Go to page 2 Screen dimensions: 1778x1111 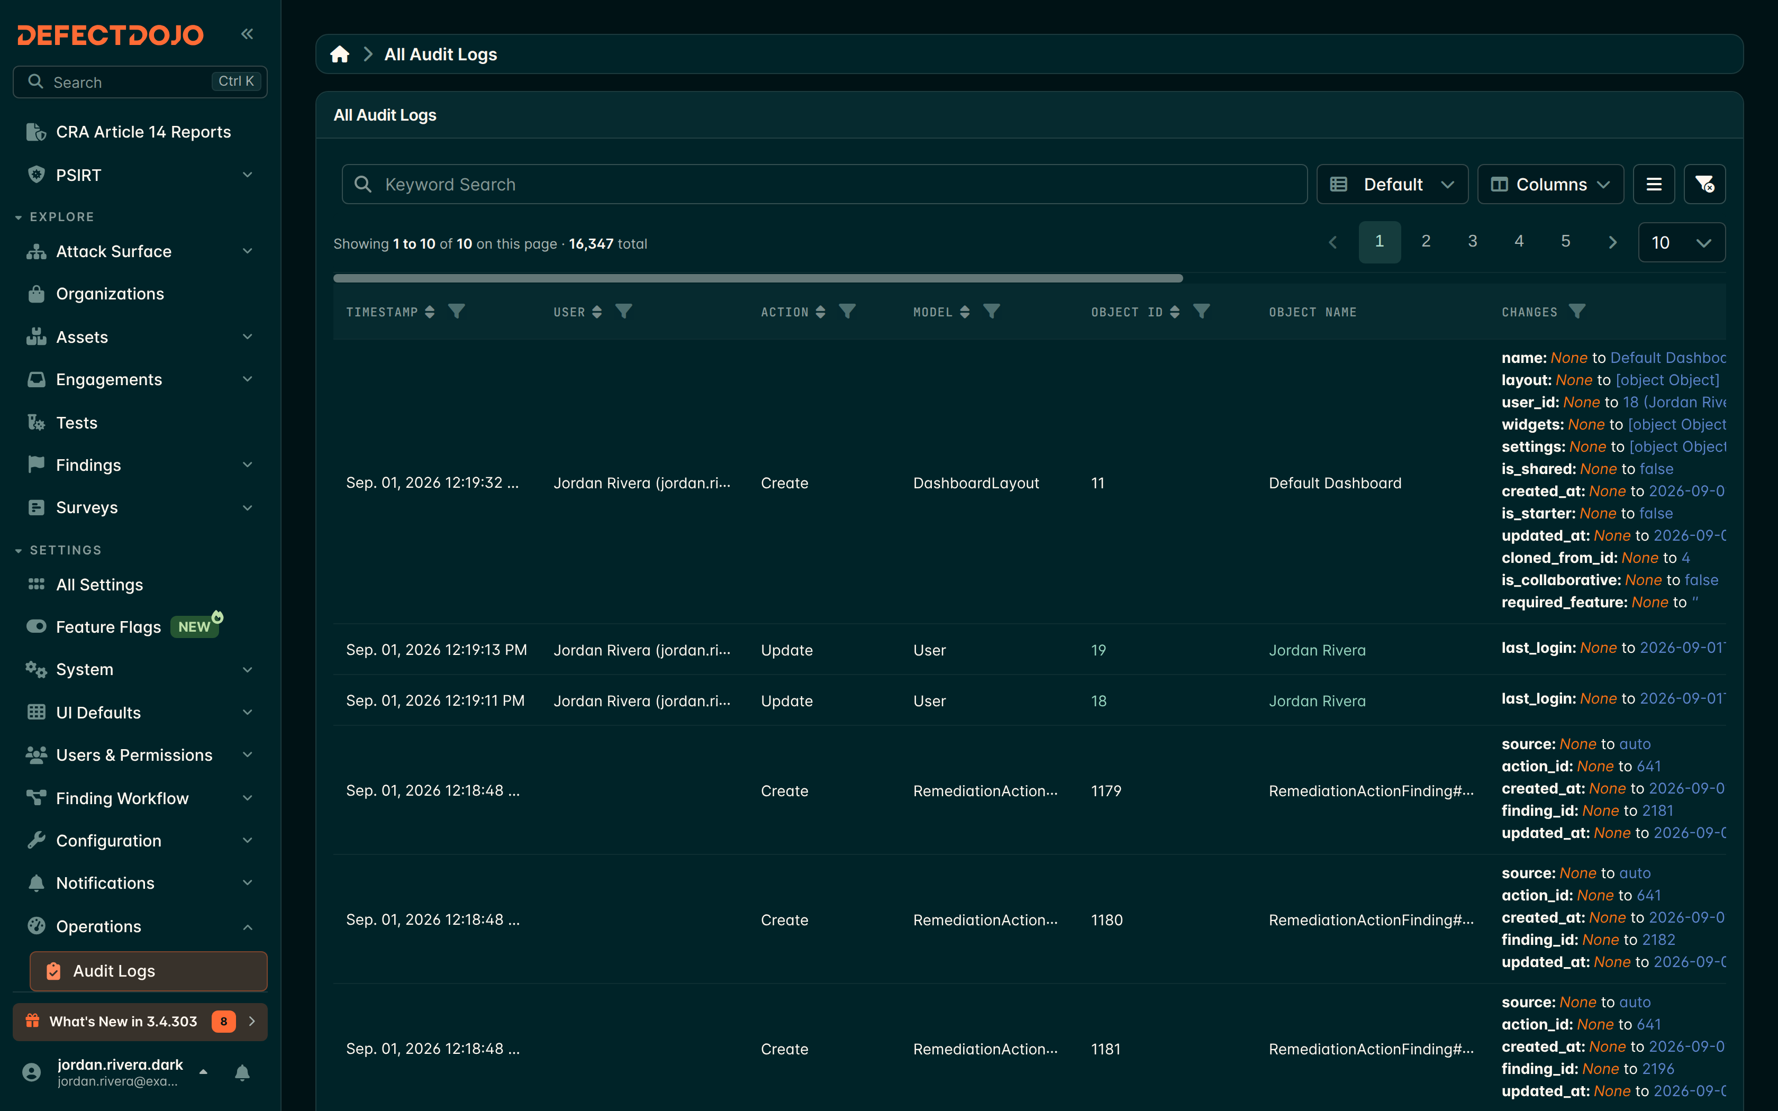(1426, 242)
